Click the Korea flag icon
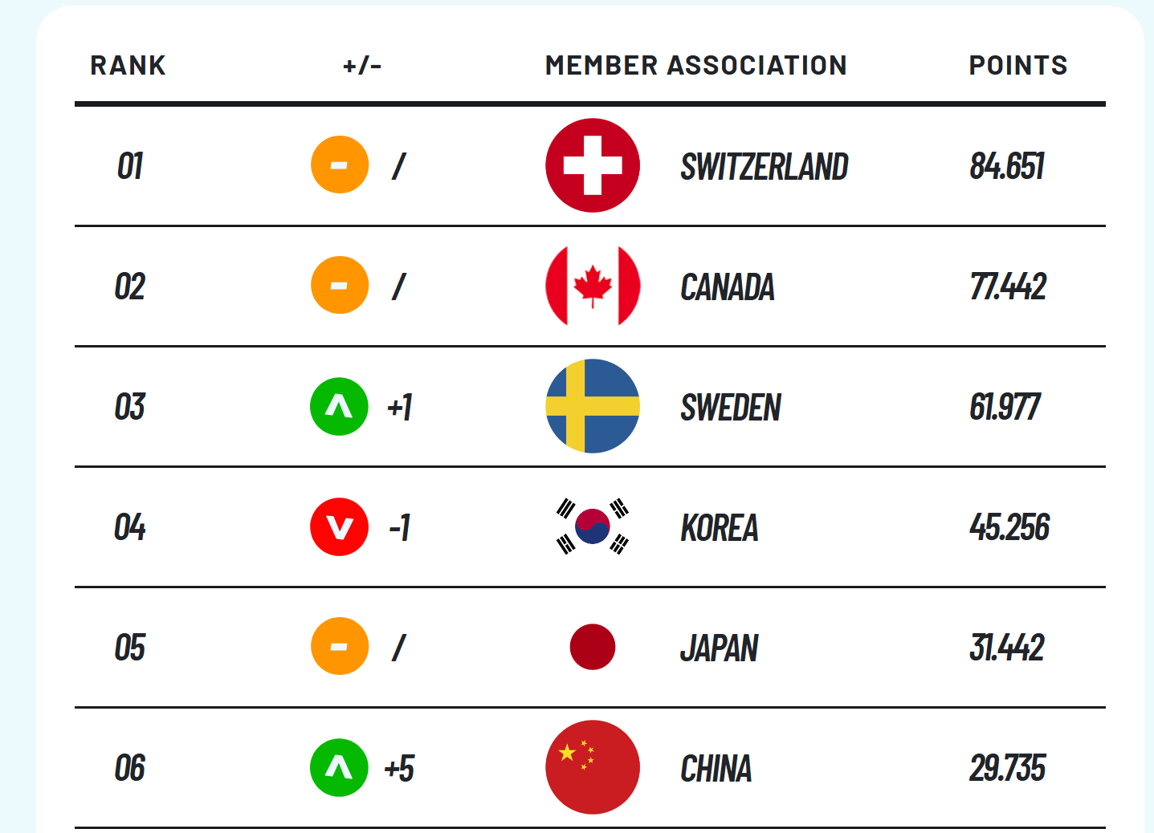The width and height of the screenshot is (1154, 833). 593,526
